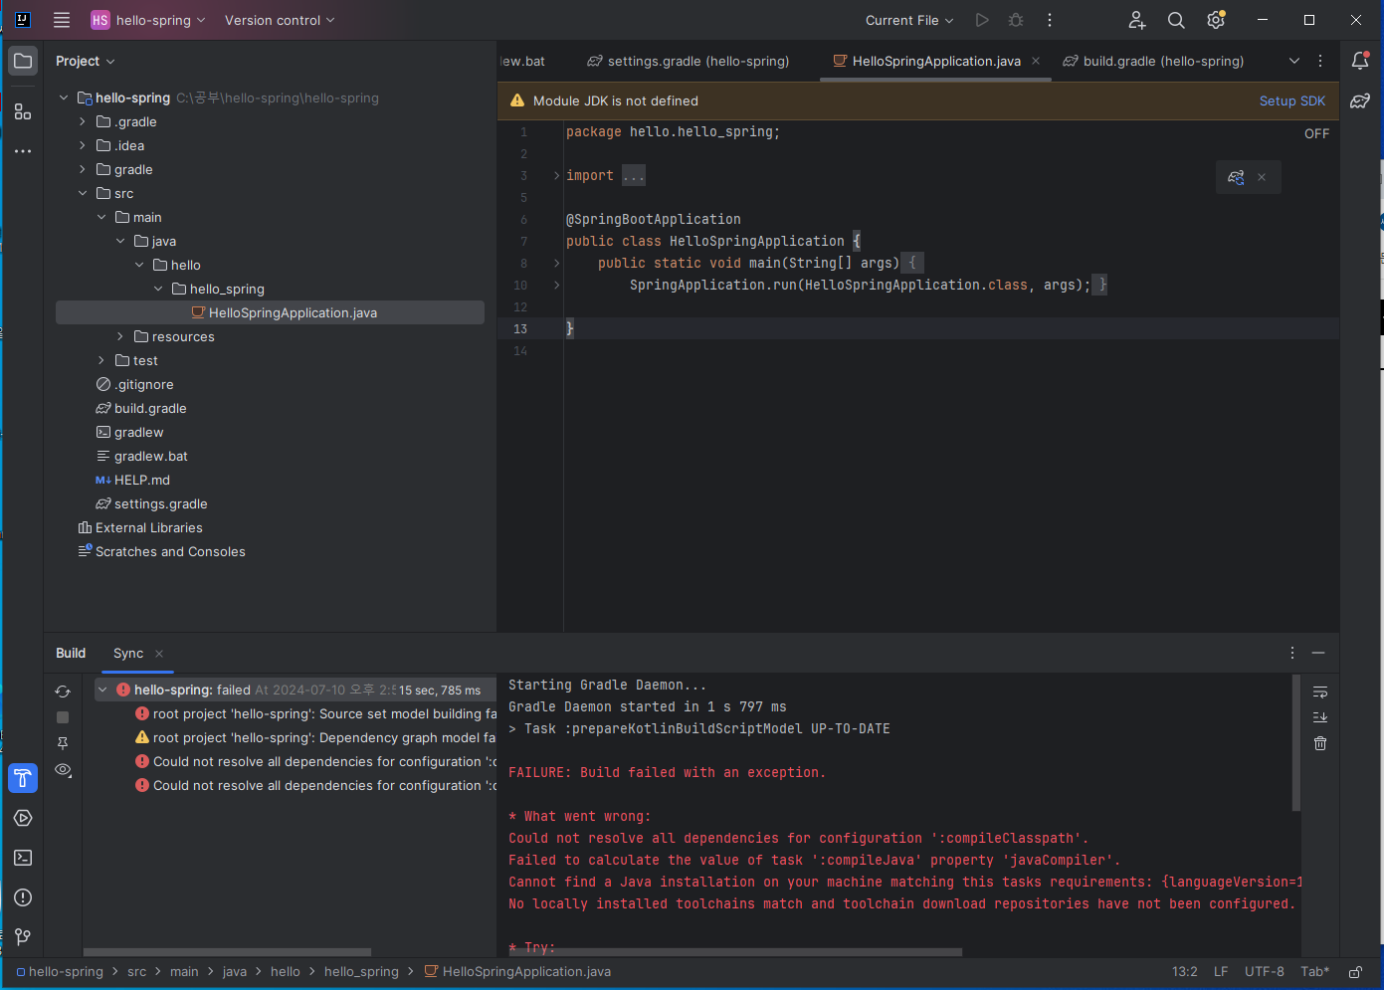Open editor tab options menu
This screenshot has width=1384, height=990.
pos(1320,61)
